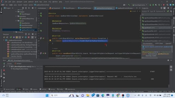Toggle Show Lambdas in Structure toolbar
This screenshot has width=175, height=98.
(x=29, y=37)
